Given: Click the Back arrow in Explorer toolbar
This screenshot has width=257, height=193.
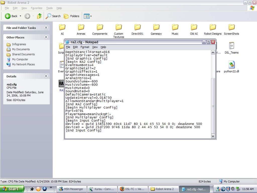Looking at the screenshot, I should coord(11,16).
